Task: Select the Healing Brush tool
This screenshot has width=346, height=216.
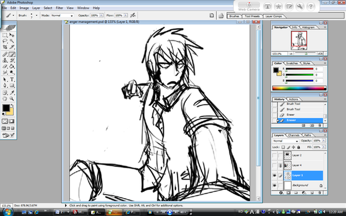Action: point(5,54)
